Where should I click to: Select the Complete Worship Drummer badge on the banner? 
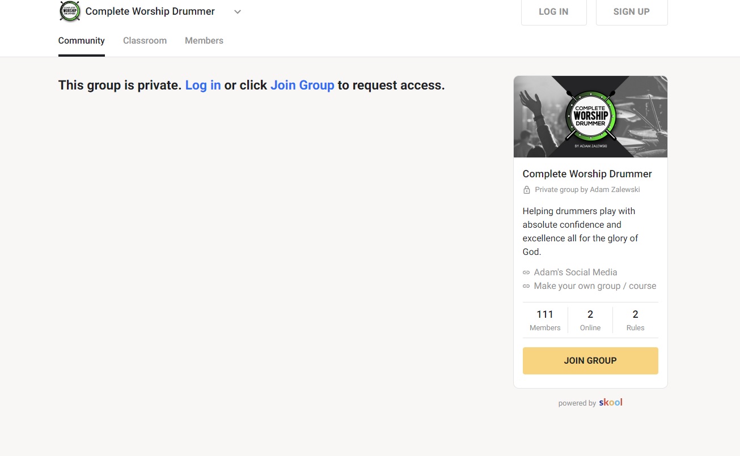(x=590, y=116)
